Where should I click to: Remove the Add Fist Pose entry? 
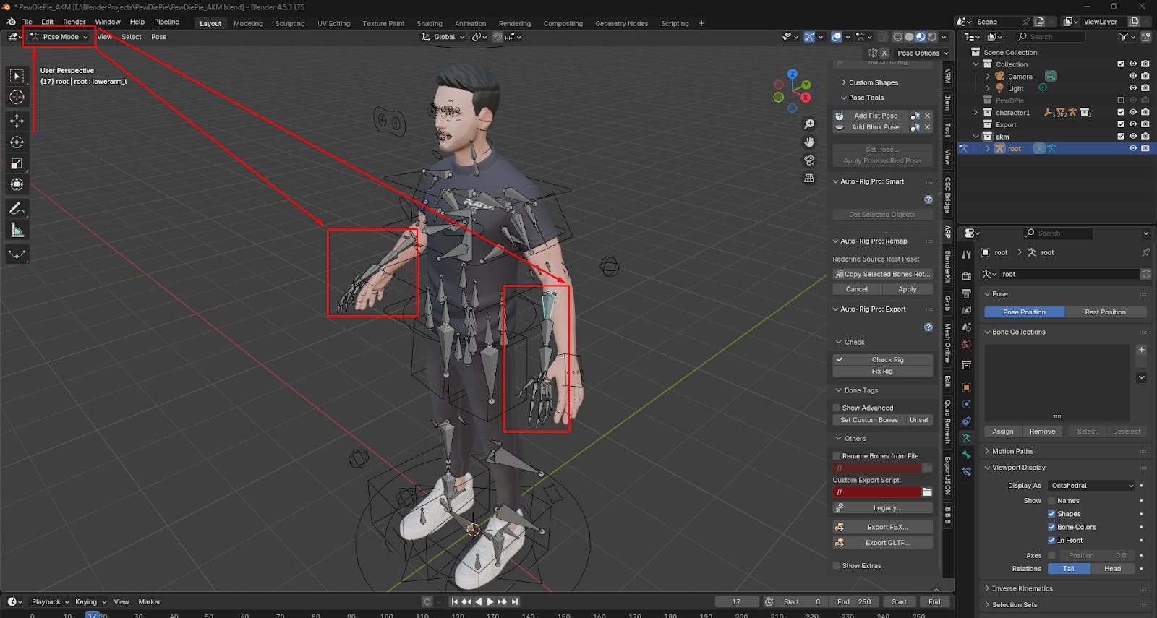[x=927, y=116]
